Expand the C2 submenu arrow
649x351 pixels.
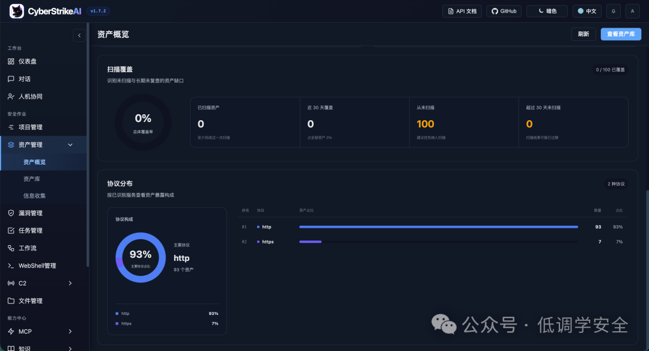[70, 283]
